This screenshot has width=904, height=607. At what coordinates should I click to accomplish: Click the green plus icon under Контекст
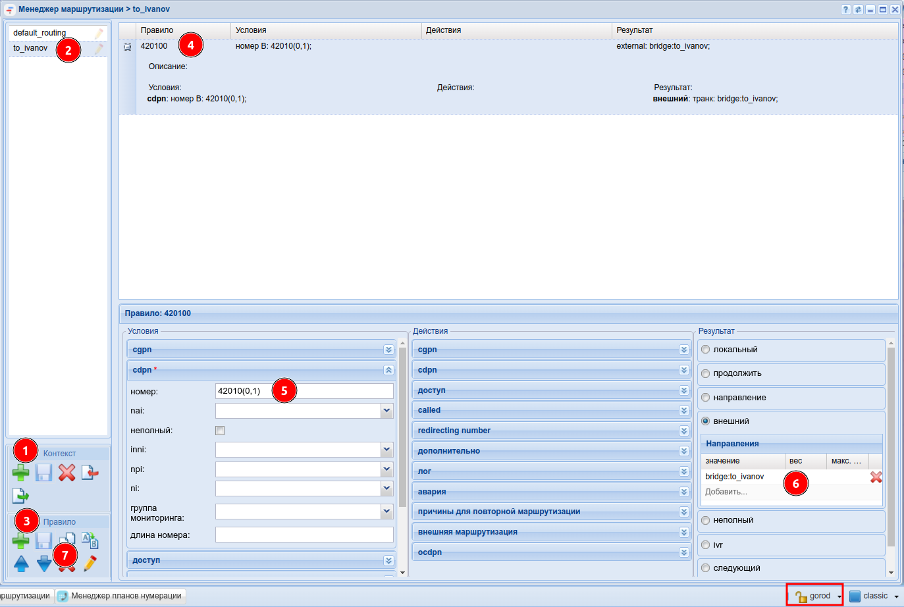21,473
